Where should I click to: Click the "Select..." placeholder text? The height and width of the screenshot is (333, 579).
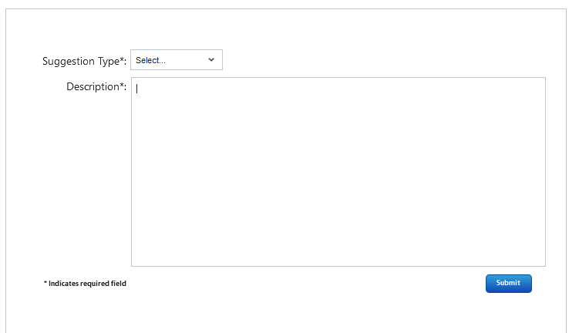(x=151, y=60)
